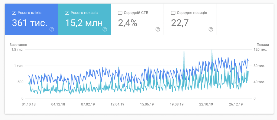
Task: Click the Звертання left axis title
Action: 18,44
